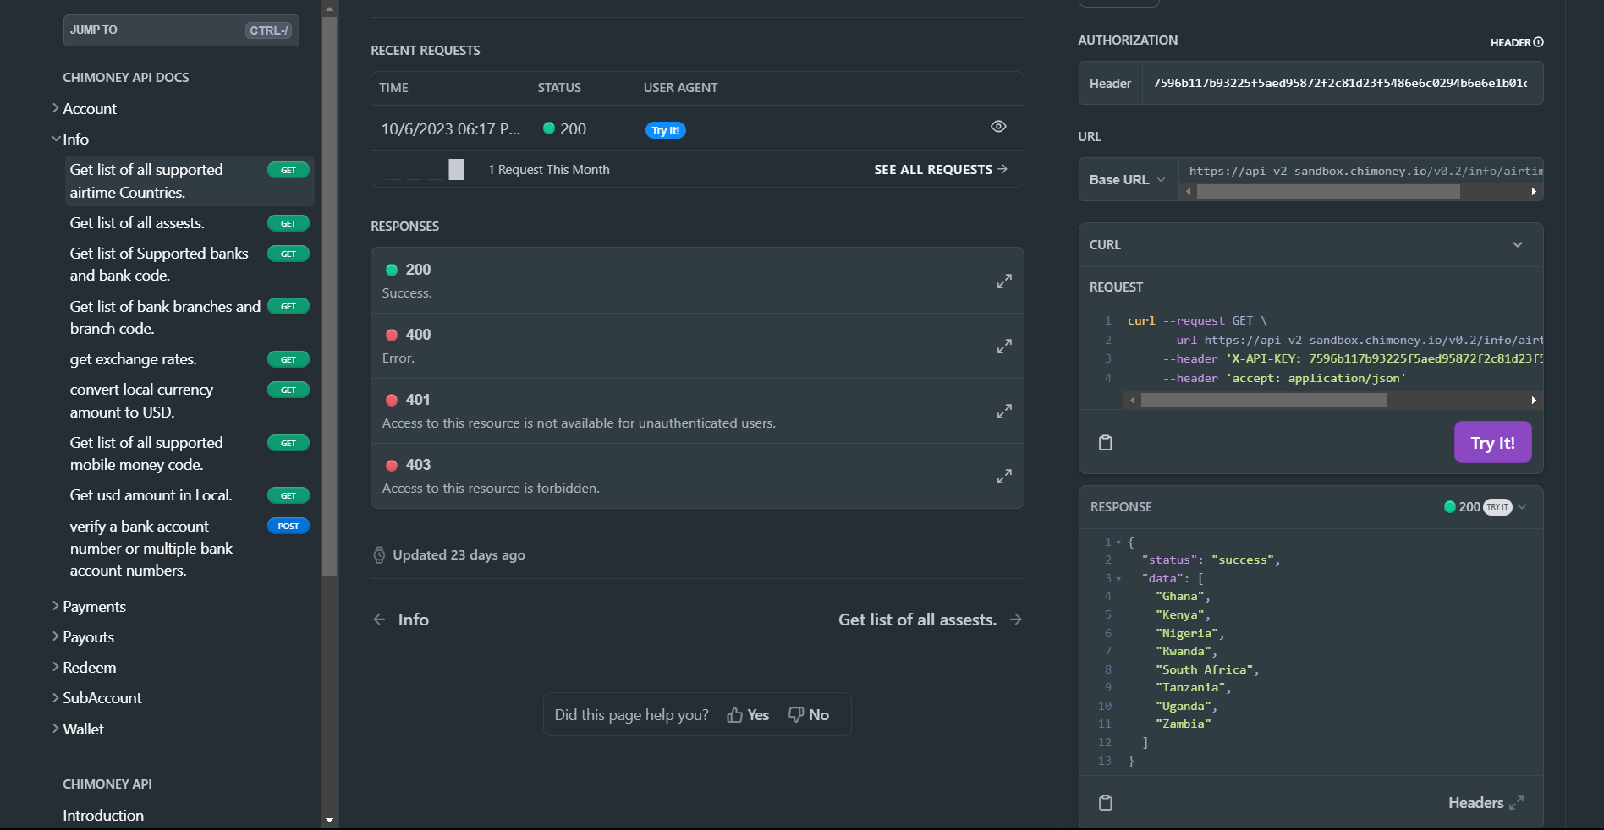The height and width of the screenshot is (830, 1604).
Task: Click the Updated 23 days ago text
Action: coord(459,555)
